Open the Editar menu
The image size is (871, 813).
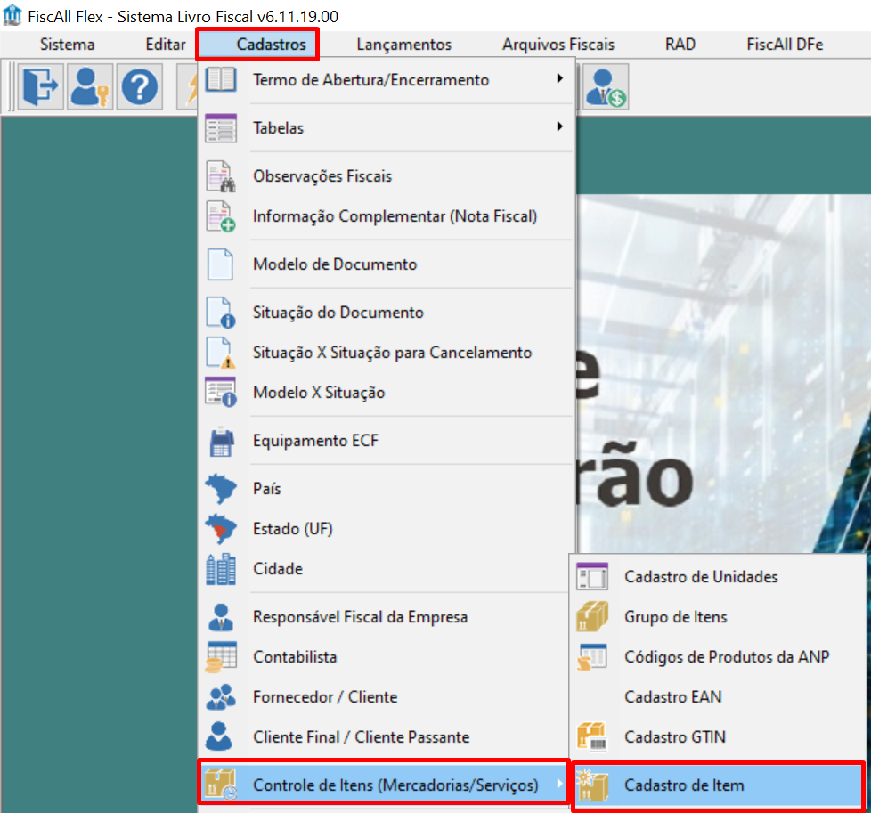click(x=166, y=45)
